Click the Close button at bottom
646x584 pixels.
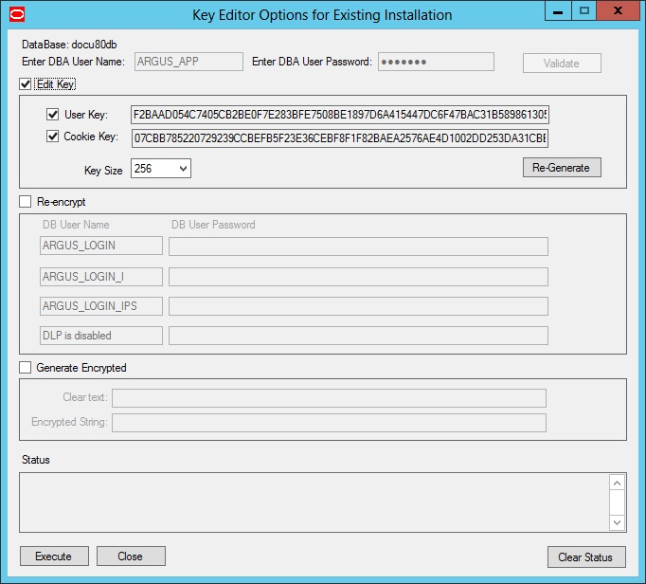coord(131,556)
